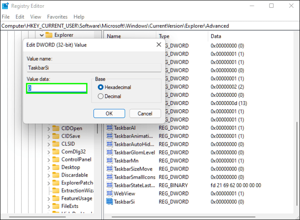Click the tree pane horizontal scrollbar
300x220 pixels.
37,217
